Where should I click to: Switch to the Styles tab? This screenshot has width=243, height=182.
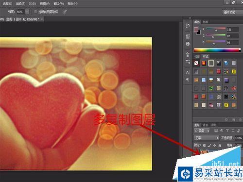pyautogui.click(x=206, y=56)
